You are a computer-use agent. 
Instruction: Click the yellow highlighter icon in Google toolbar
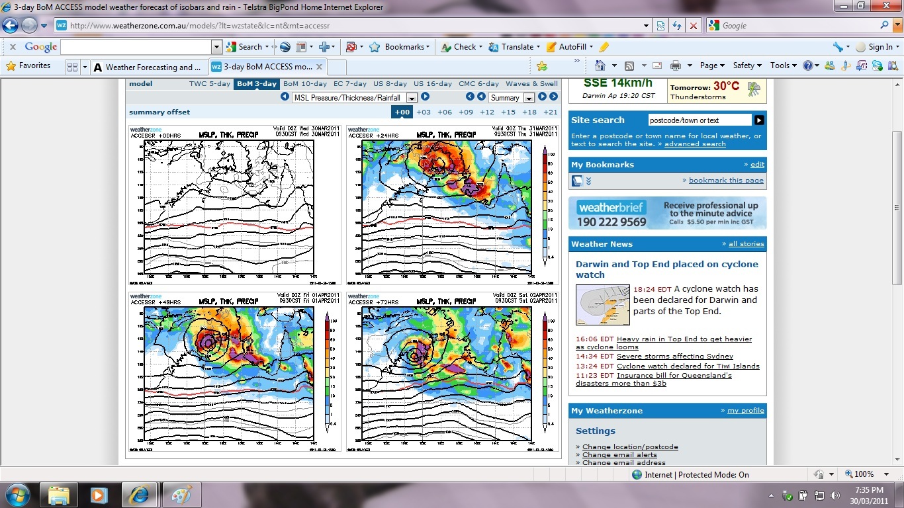[x=604, y=47]
